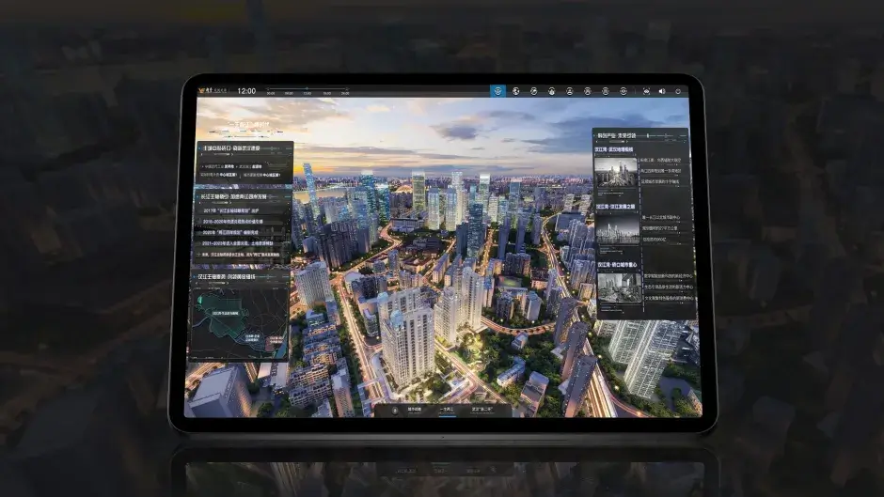Open the 2017年 row in the left panel

[242, 210]
